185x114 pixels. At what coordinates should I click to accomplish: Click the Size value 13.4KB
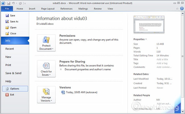click(x=160, y=44)
